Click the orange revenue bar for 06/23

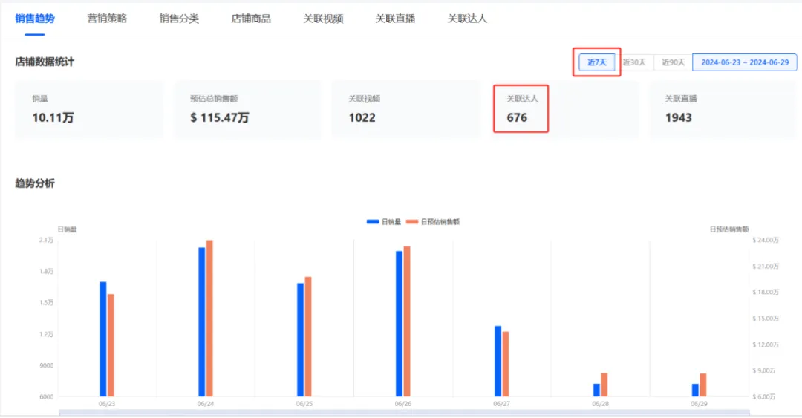(111, 345)
